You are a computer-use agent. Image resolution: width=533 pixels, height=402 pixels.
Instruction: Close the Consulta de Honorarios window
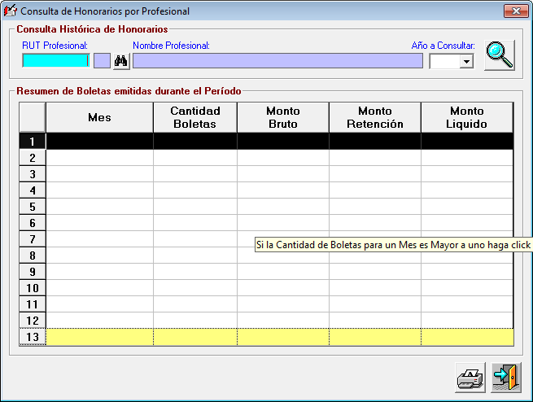pos(516,11)
